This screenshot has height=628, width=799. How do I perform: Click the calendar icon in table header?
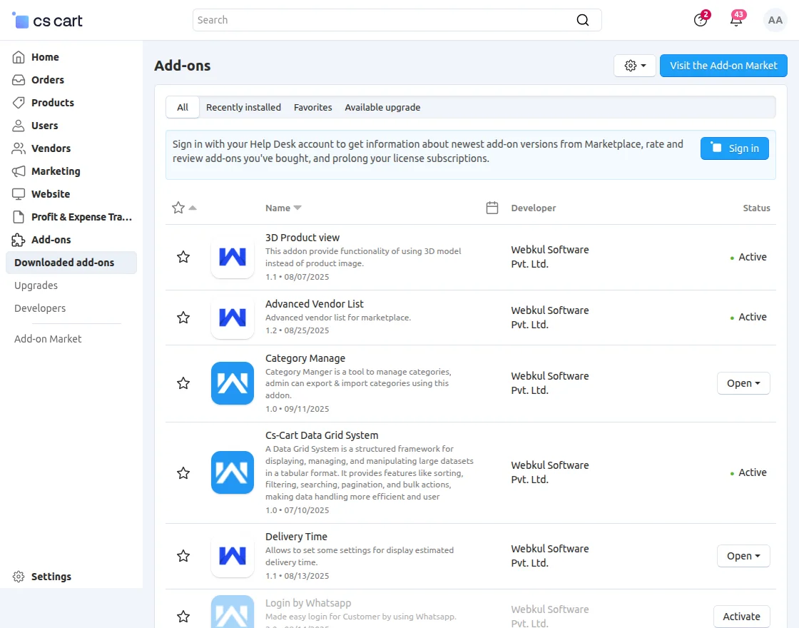point(492,208)
